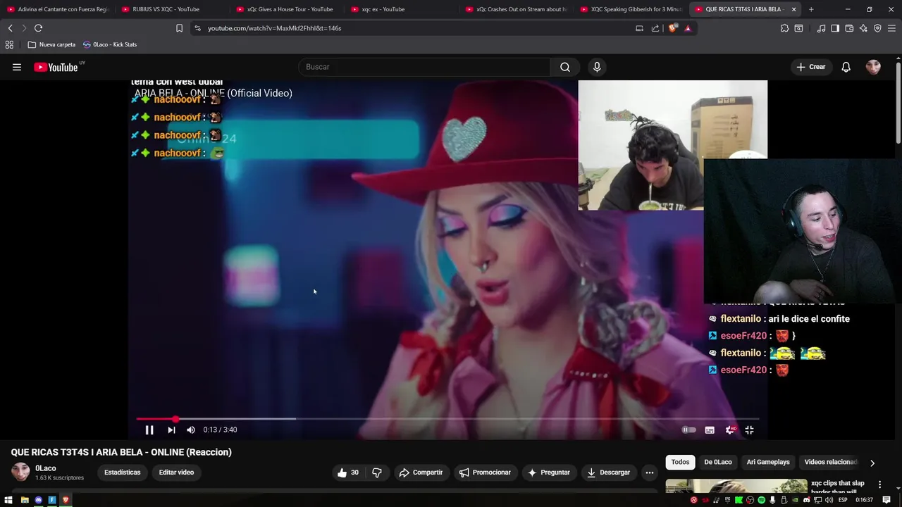Viewport: 902px width, 507px height.
Task: Open the account avatar menu
Action: click(x=873, y=67)
